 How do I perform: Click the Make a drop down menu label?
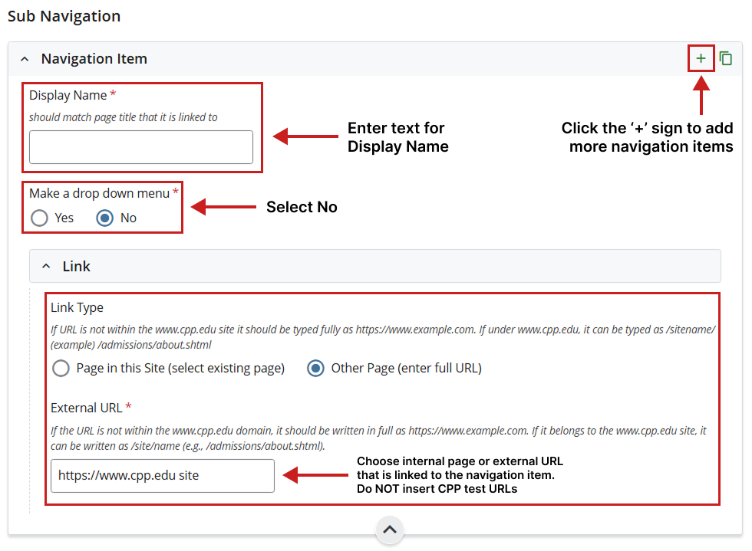pyautogui.click(x=99, y=193)
